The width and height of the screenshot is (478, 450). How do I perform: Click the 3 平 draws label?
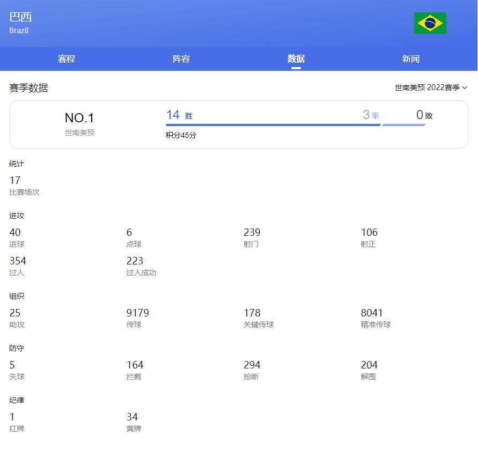tap(371, 115)
